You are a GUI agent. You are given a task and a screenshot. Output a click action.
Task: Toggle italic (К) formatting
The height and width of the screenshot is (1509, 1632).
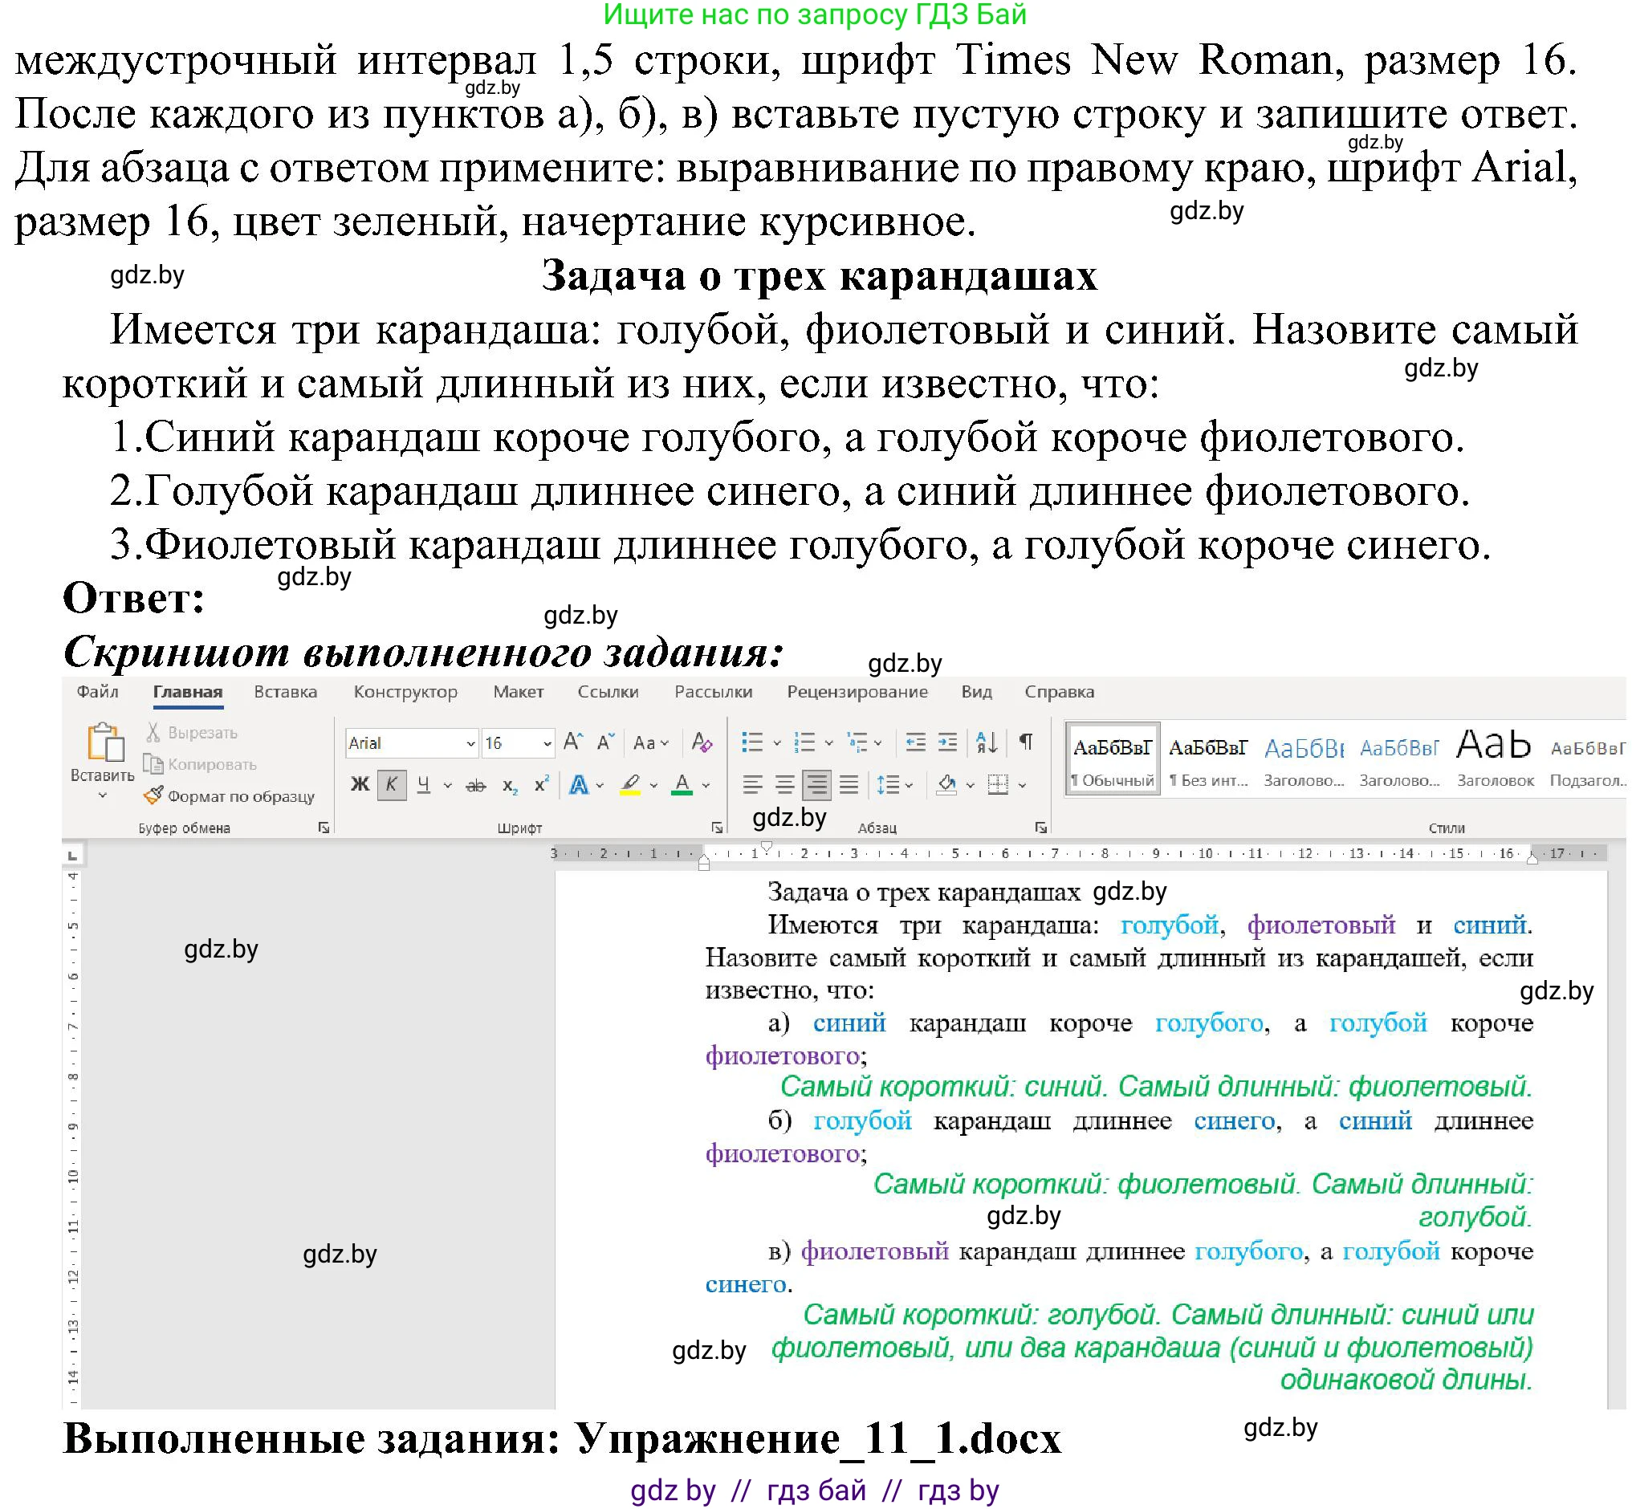coord(392,785)
